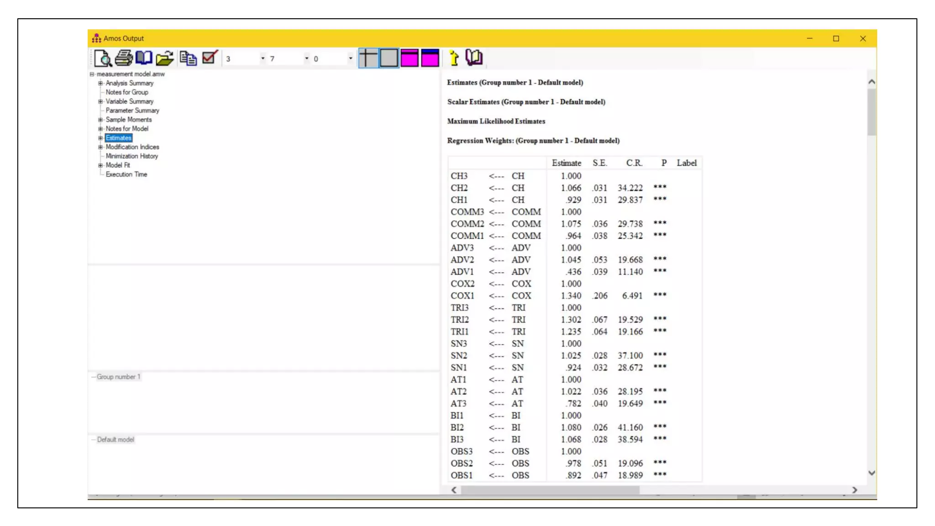Viewport: 935px width, 526px height.
Task: Click the Print icon
Action: (x=123, y=58)
